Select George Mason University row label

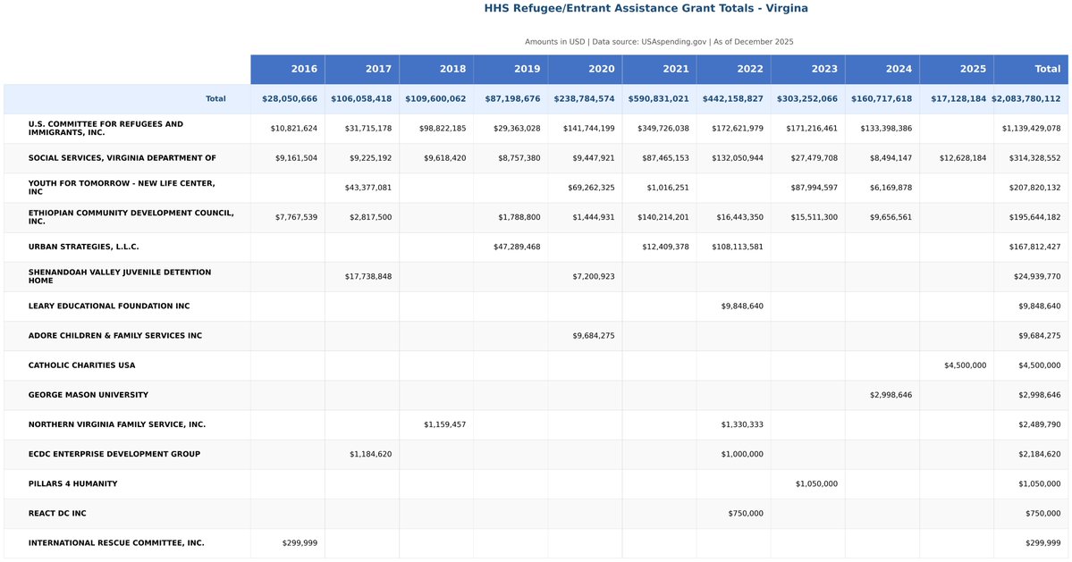tap(89, 395)
